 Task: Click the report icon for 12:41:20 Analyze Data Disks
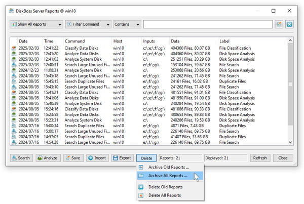(14, 54)
